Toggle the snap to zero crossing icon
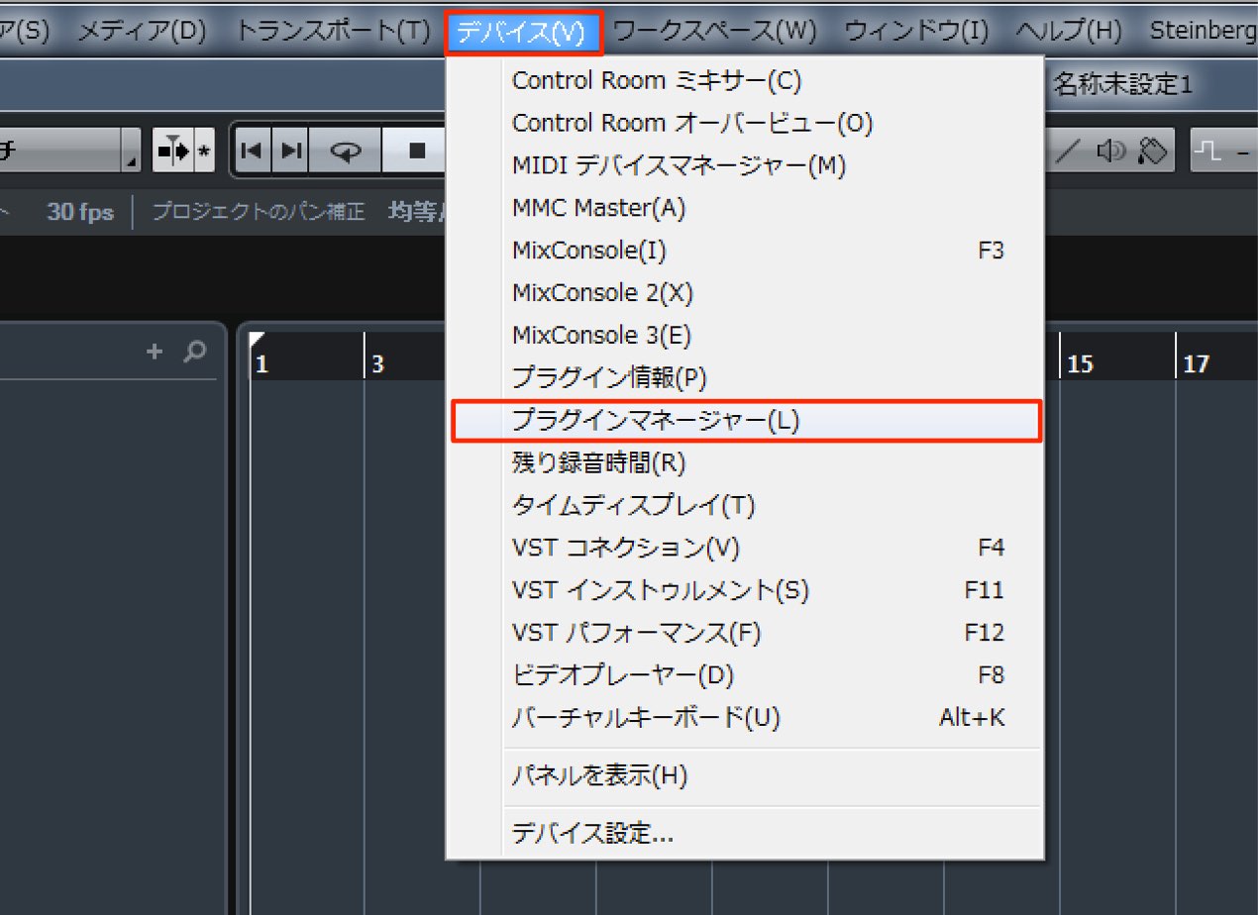1258x915 pixels. point(1208,151)
